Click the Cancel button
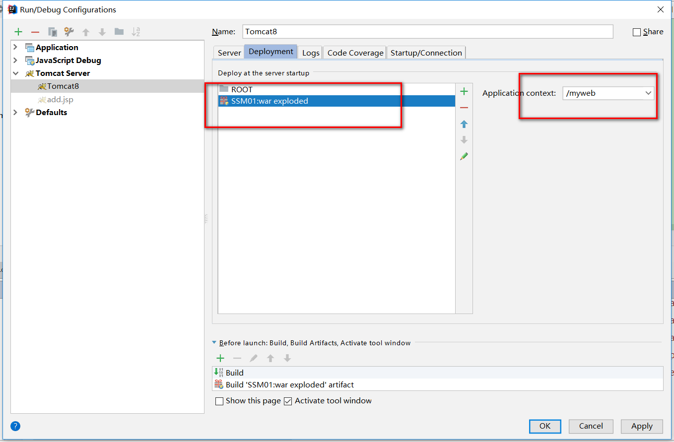This screenshot has width=674, height=442. pyautogui.click(x=591, y=426)
